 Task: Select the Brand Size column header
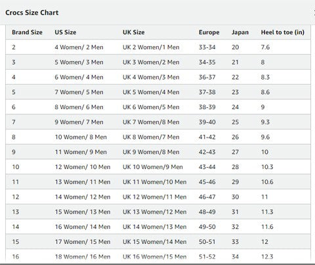pos(27,32)
